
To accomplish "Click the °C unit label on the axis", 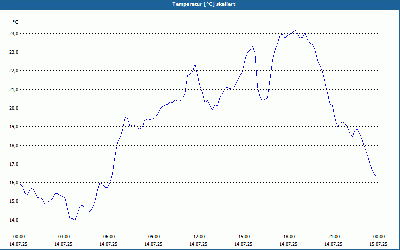I will point(15,22).
